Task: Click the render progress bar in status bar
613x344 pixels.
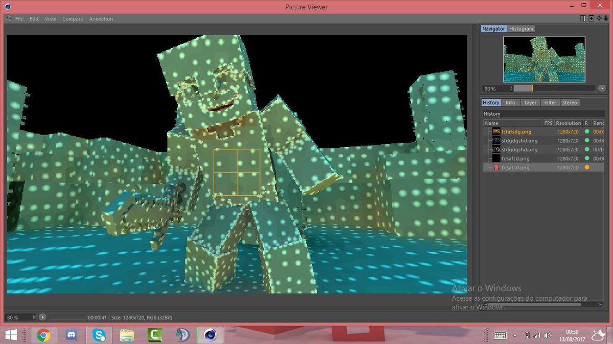Action: click(67, 317)
